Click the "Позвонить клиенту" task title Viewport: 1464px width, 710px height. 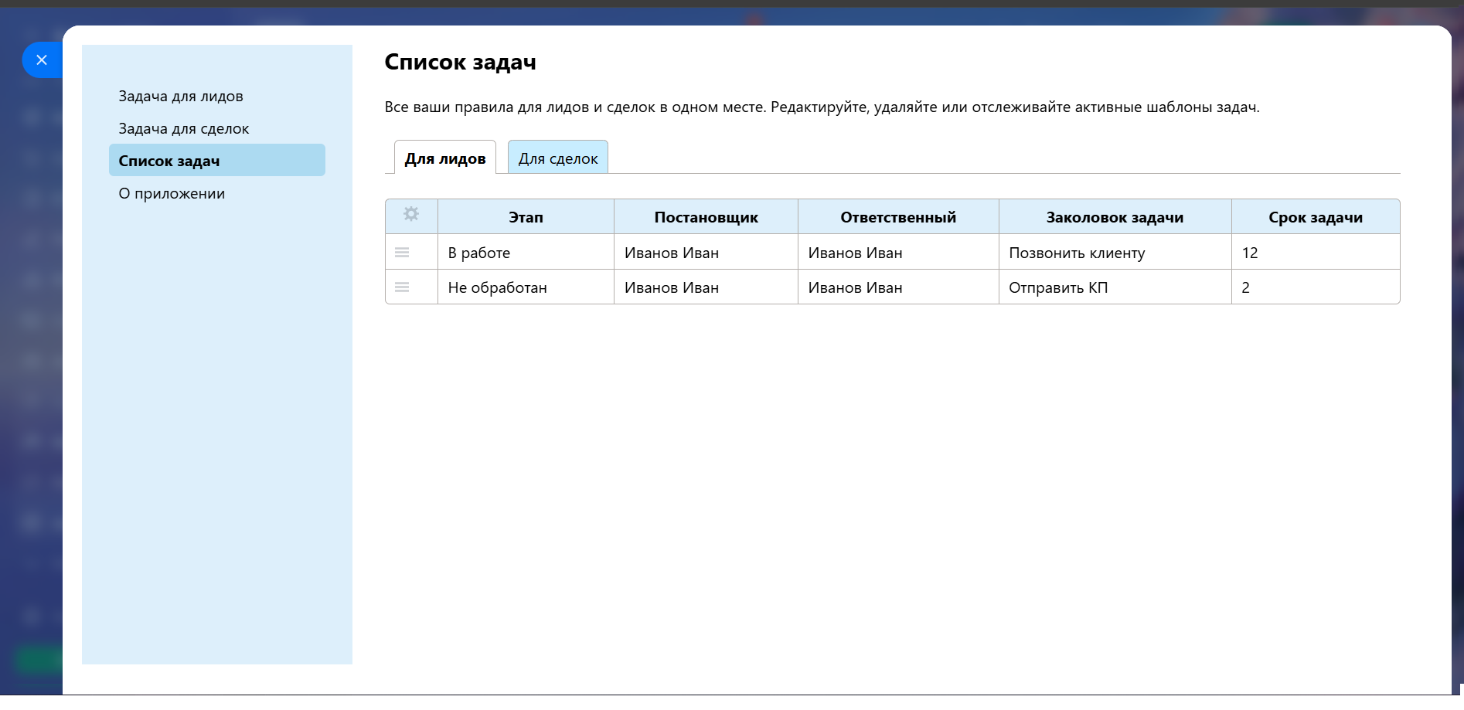(1078, 253)
